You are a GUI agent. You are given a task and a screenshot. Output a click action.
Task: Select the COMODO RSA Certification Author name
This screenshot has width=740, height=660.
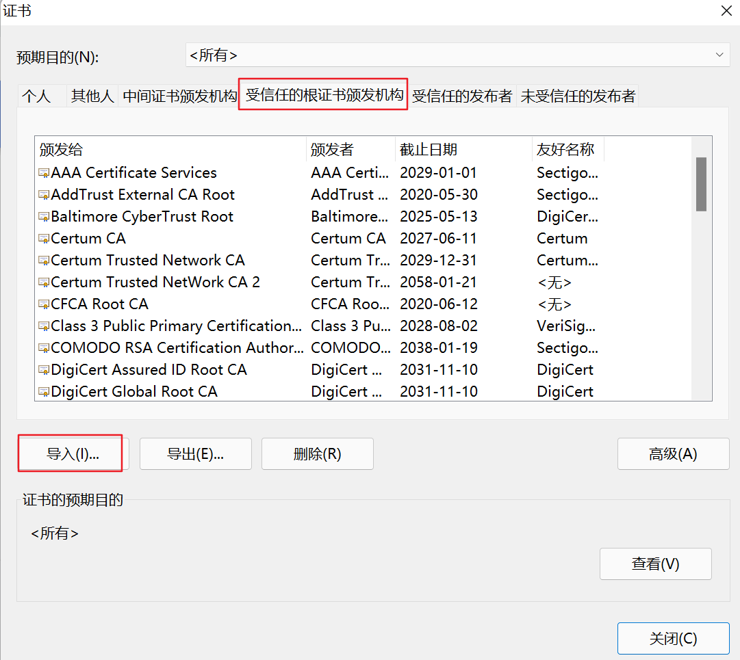pyautogui.click(x=177, y=348)
